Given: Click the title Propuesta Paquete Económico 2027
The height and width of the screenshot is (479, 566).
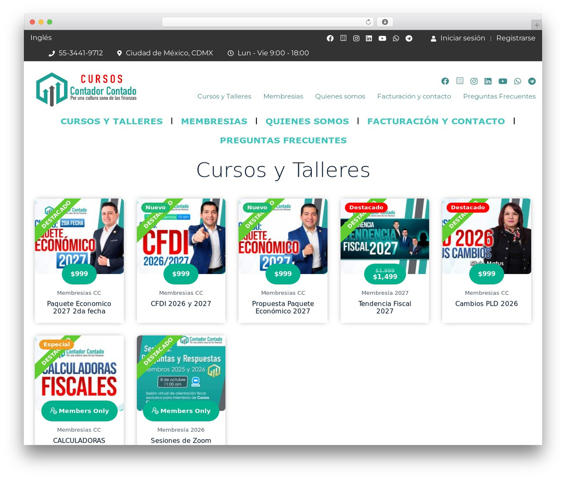Looking at the screenshot, I should (x=283, y=307).
